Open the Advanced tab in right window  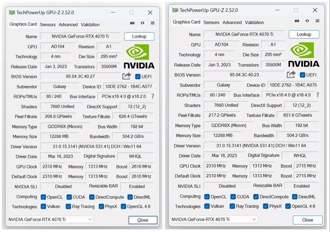point(232,22)
